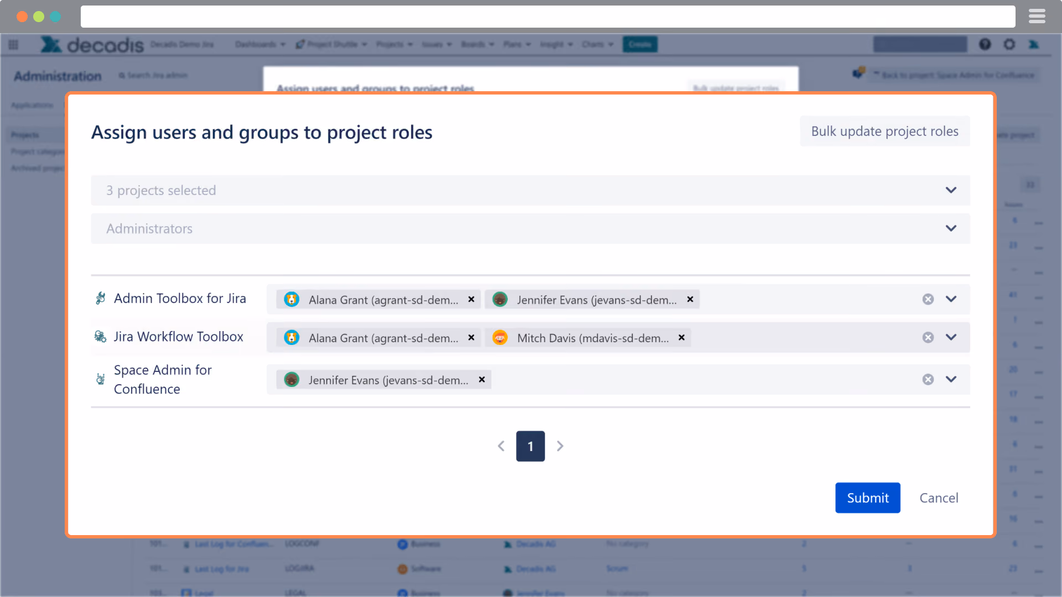Click the decadis logo in the header
The width and height of the screenshot is (1062, 597).
pyautogui.click(x=92, y=44)
